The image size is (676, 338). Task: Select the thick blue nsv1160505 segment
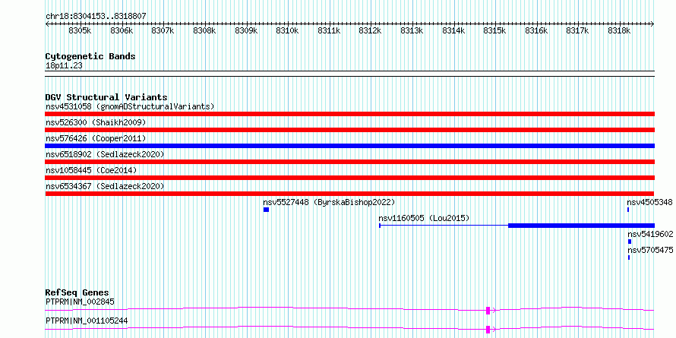point(581,226)
